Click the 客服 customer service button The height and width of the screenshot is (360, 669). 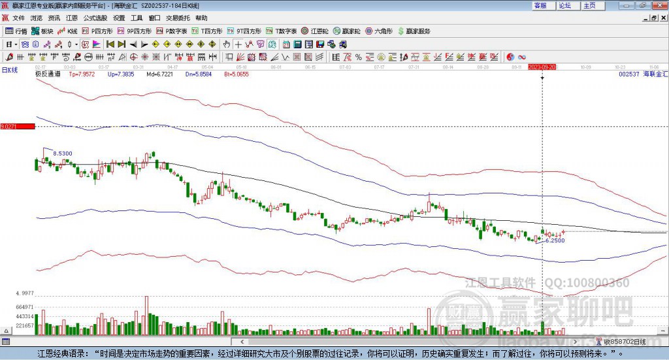pyautogui.click(x=543, y=5)
